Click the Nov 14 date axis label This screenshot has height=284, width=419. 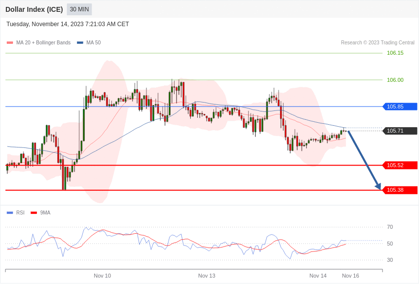[x=318, y=276]
